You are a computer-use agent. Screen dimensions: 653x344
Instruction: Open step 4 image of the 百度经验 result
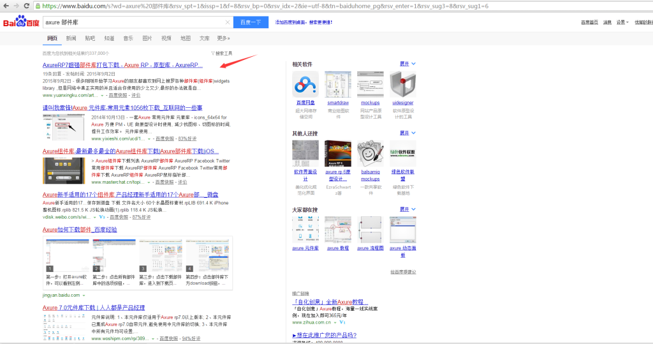tap(207, 255)
